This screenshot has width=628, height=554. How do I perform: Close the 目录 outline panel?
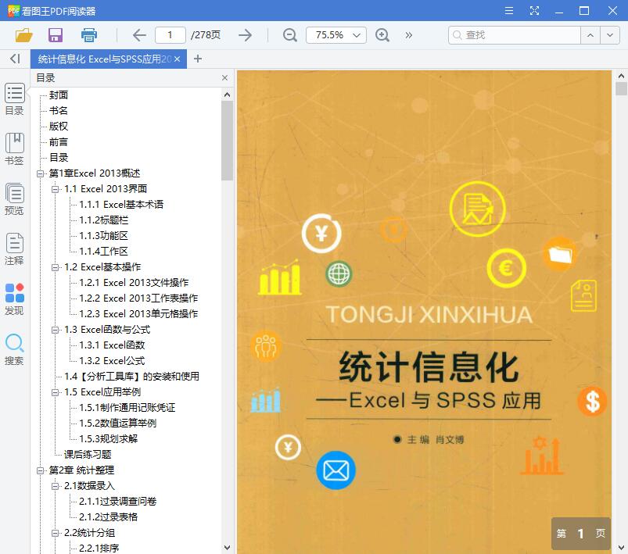pos(224,77)
